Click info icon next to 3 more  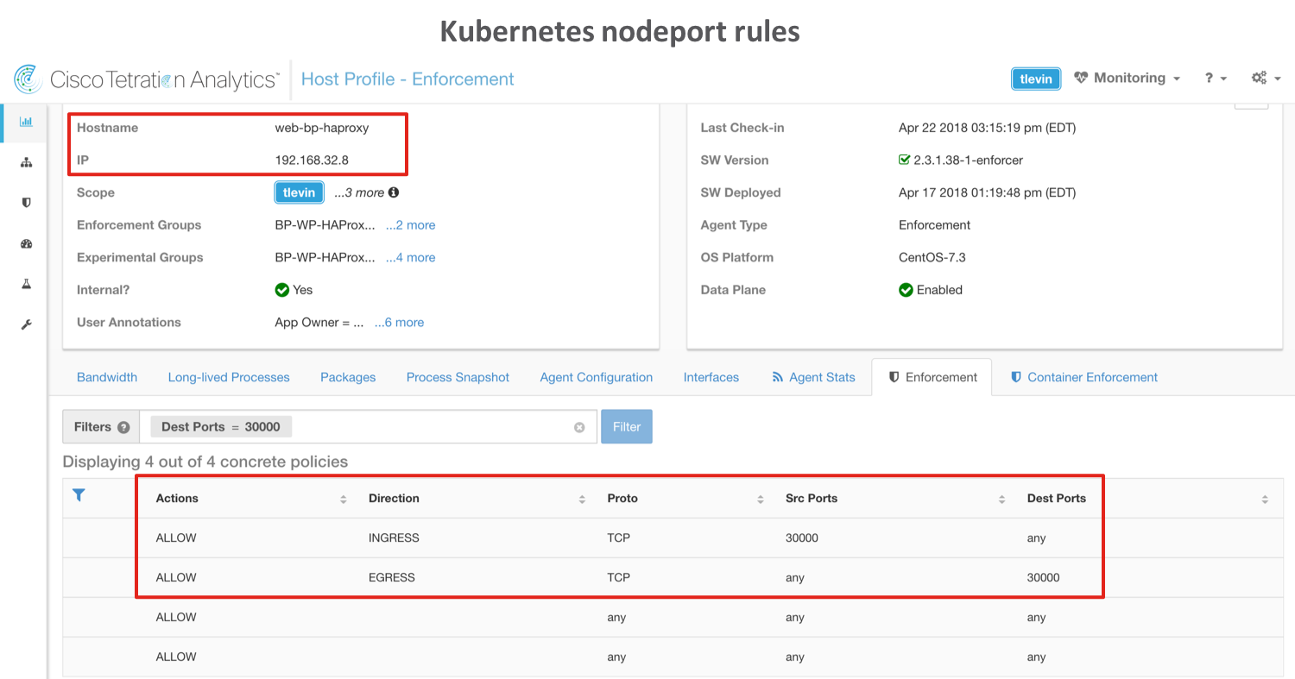[x=394, y=192]
